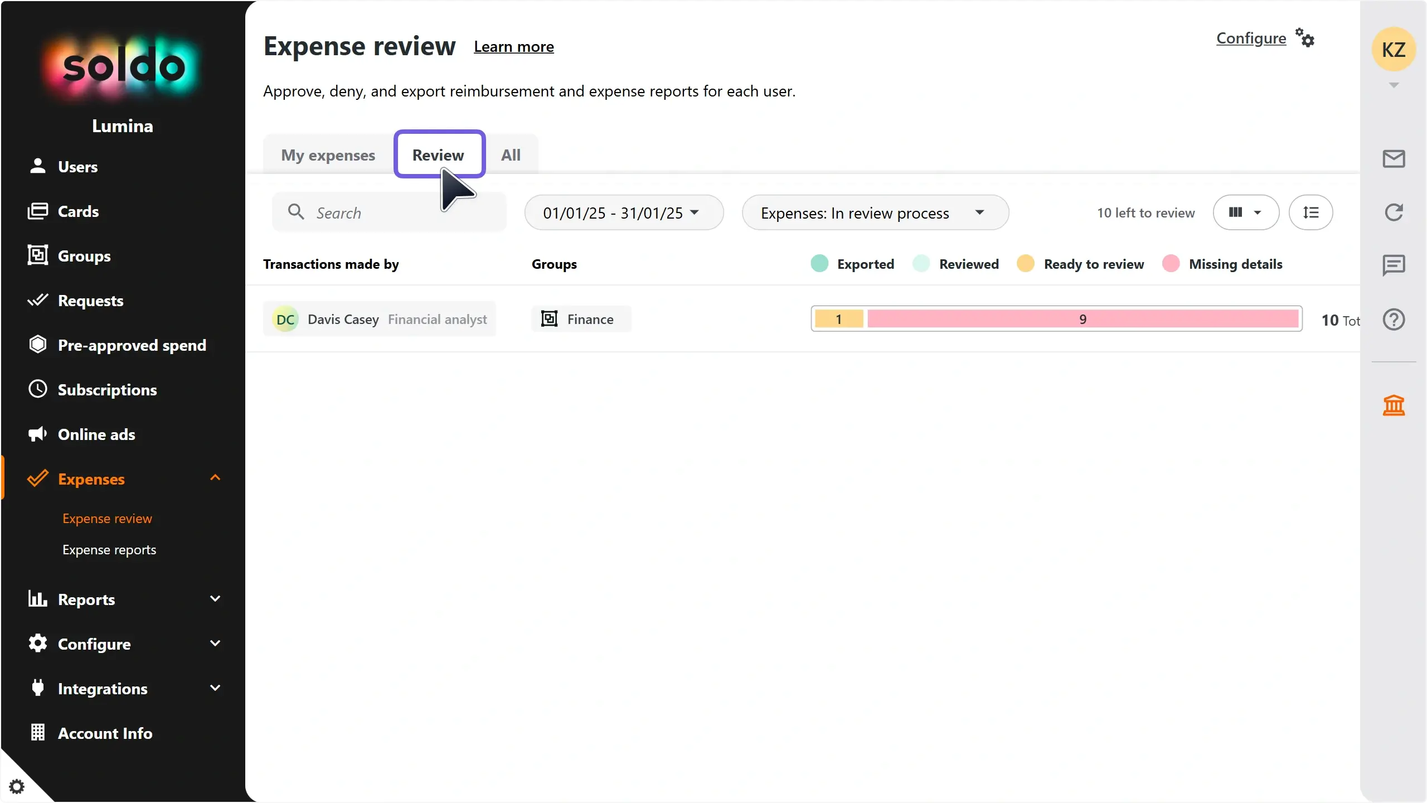Click the row density list icon button
1427x803 pixels.
pos(1310,212)
